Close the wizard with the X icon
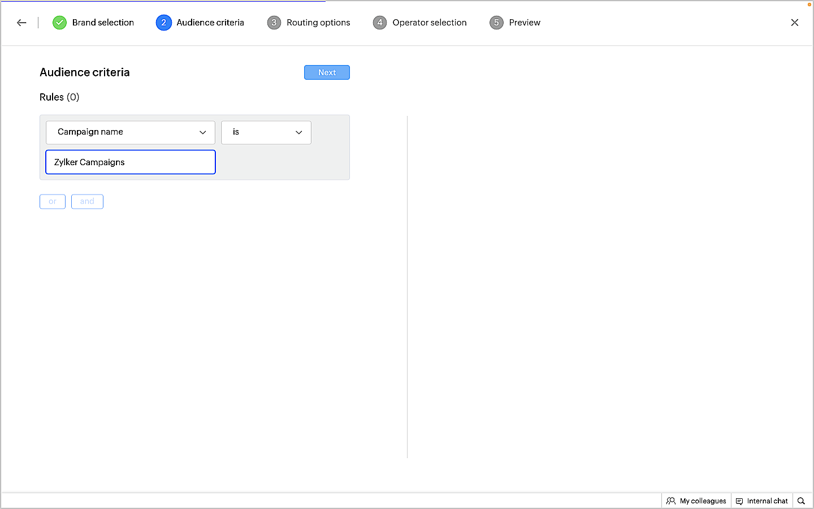This screenshot has width=814, height=509. point(795,23)
